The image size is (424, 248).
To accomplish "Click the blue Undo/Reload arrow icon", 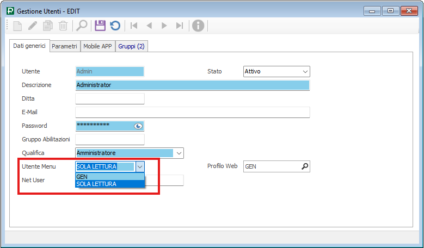I will click(x=115, y=26).
